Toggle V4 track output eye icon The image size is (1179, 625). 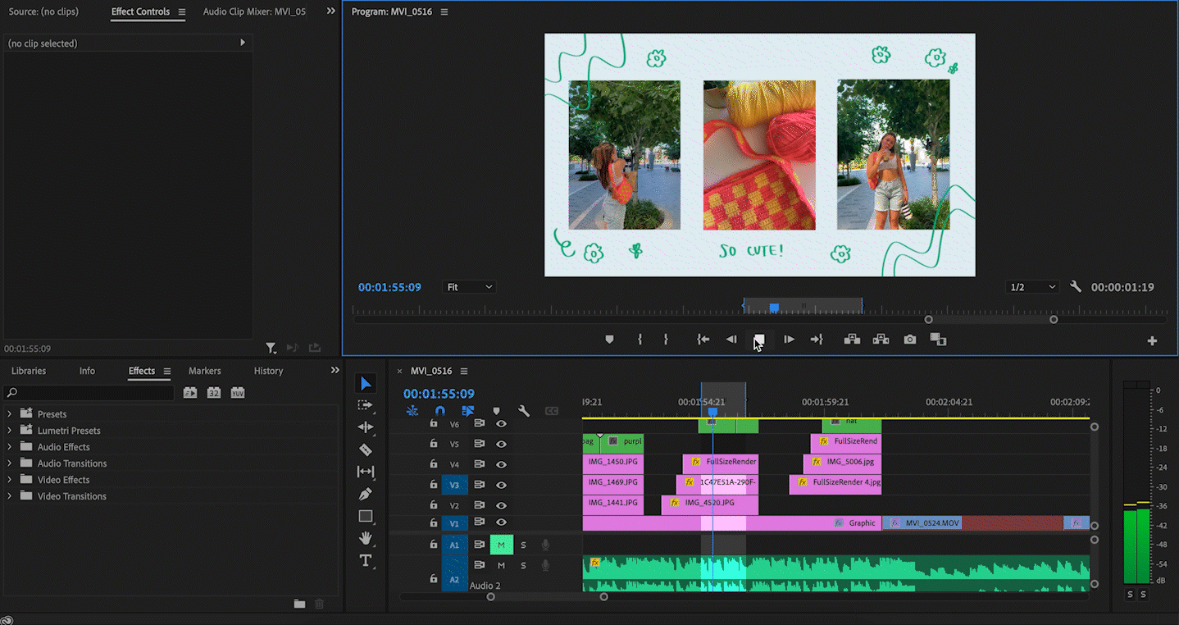coord(501,465)
